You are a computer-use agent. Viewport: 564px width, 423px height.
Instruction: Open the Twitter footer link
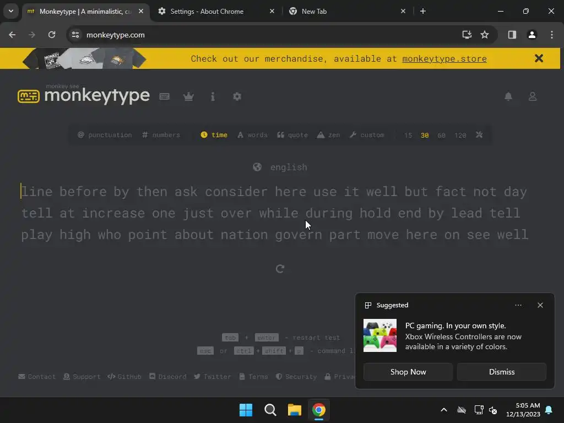pos(212,377)
